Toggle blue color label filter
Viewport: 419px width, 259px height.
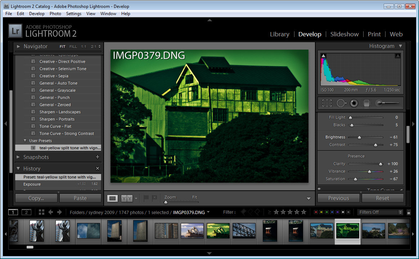pos(332,212)
